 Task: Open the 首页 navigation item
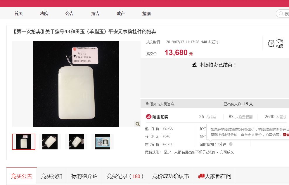[x=18, y=13]
